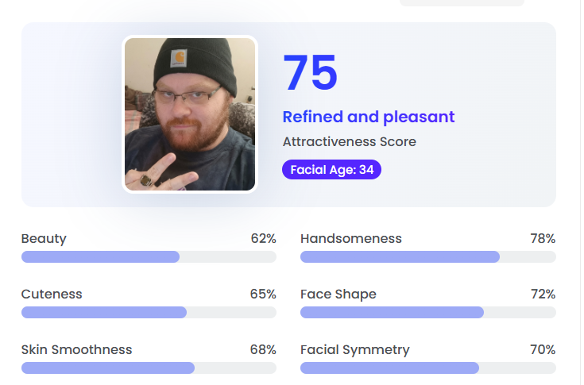Click the 78% Handsomeness value
The height and width of the screenshot is (385, 584).
(x=543, y=238)
